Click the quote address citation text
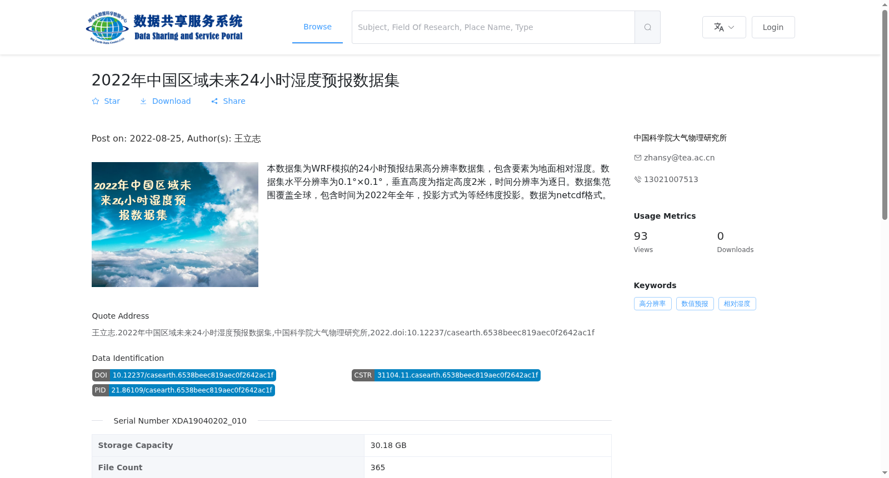Screen dimensions: 889x478 [x=343, y=333]
